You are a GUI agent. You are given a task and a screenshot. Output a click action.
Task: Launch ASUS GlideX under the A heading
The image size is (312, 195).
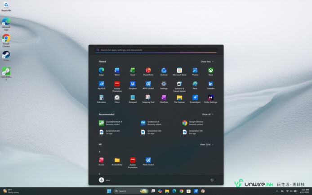[148, 161]
